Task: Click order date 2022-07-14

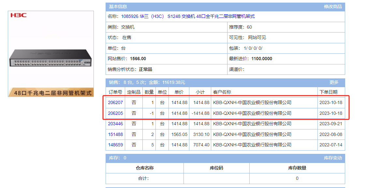Action: 331,145
